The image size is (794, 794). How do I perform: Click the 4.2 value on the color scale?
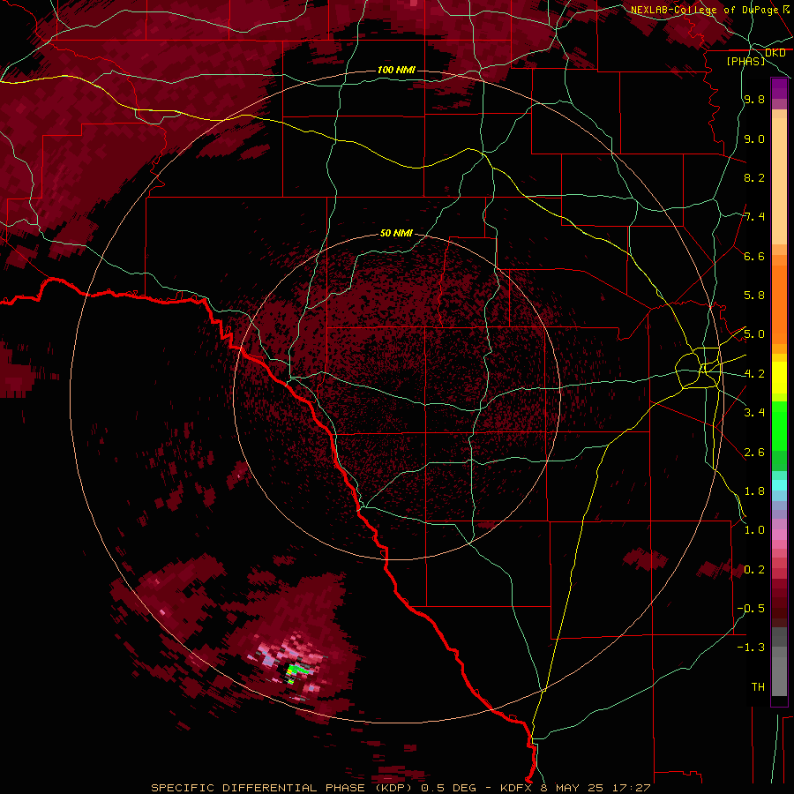(754, 374)
